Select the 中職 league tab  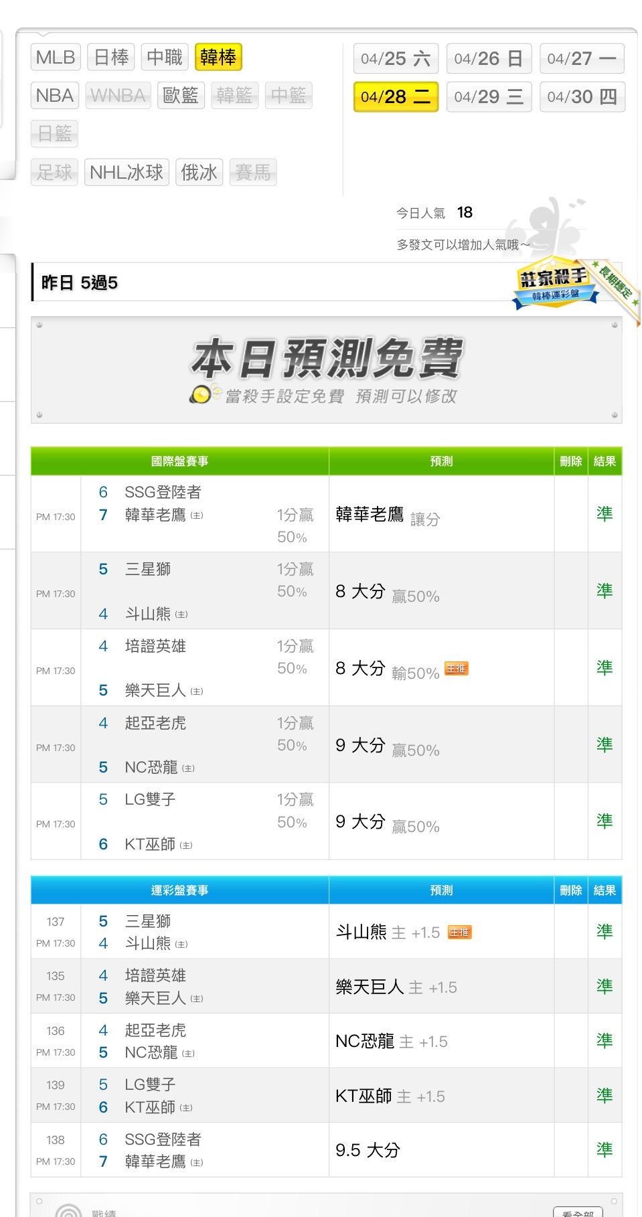[x=165, y=57]
